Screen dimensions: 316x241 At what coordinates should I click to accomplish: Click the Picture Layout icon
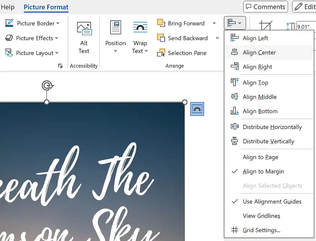pos(9,53)
